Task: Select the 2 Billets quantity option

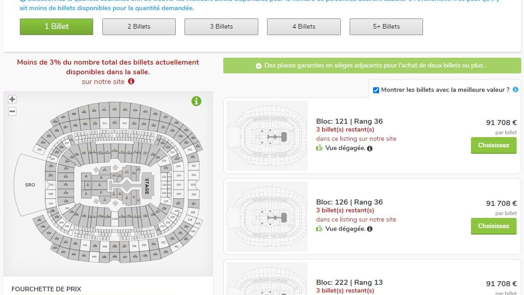Action: coord(139,27)
